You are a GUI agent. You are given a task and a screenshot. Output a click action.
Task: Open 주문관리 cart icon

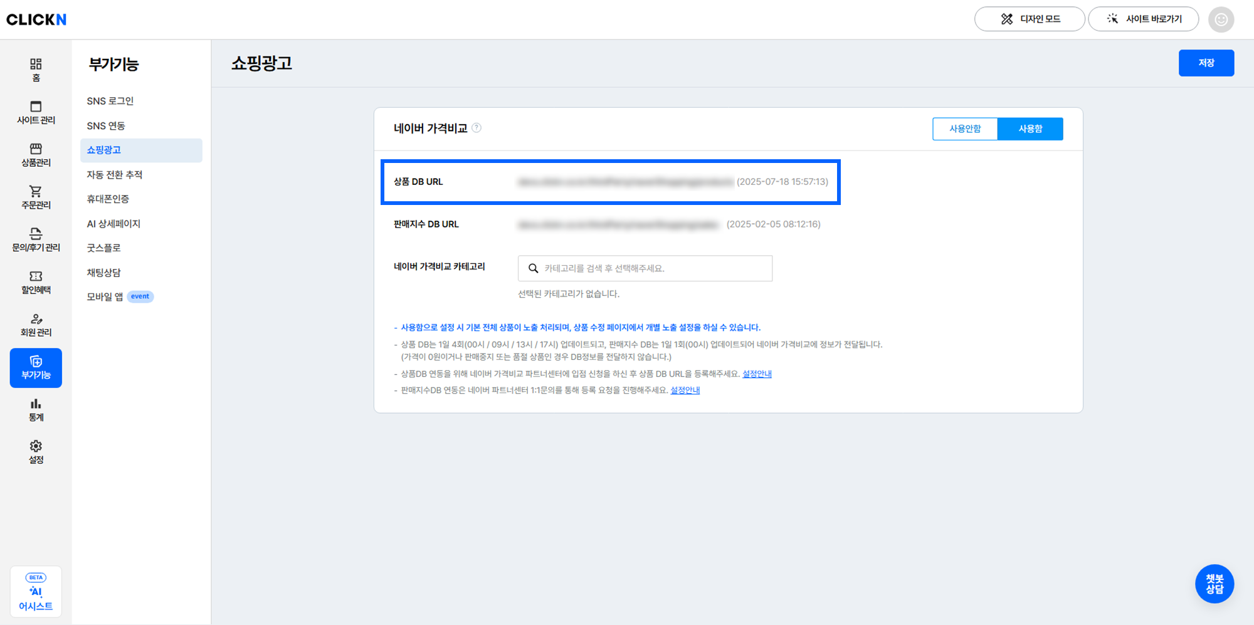tap(36, 197)
